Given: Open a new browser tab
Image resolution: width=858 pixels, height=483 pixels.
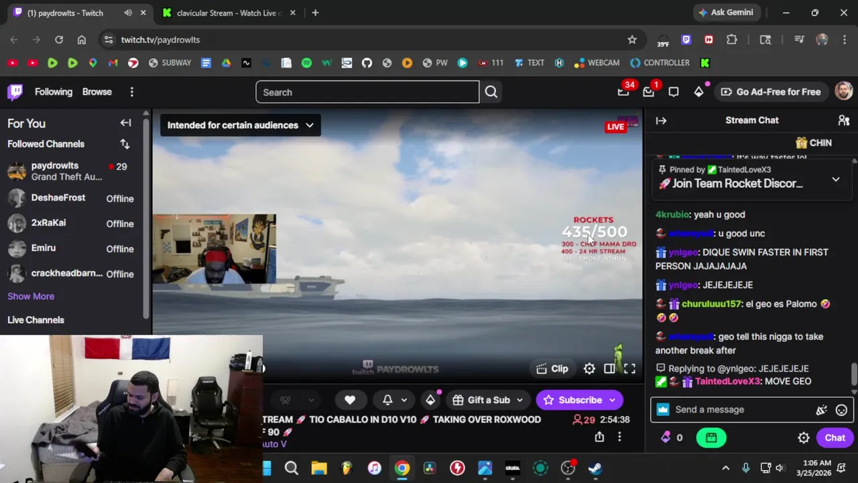Looking at the screenshot, I should pyautogui.click(x=315, y=13).
